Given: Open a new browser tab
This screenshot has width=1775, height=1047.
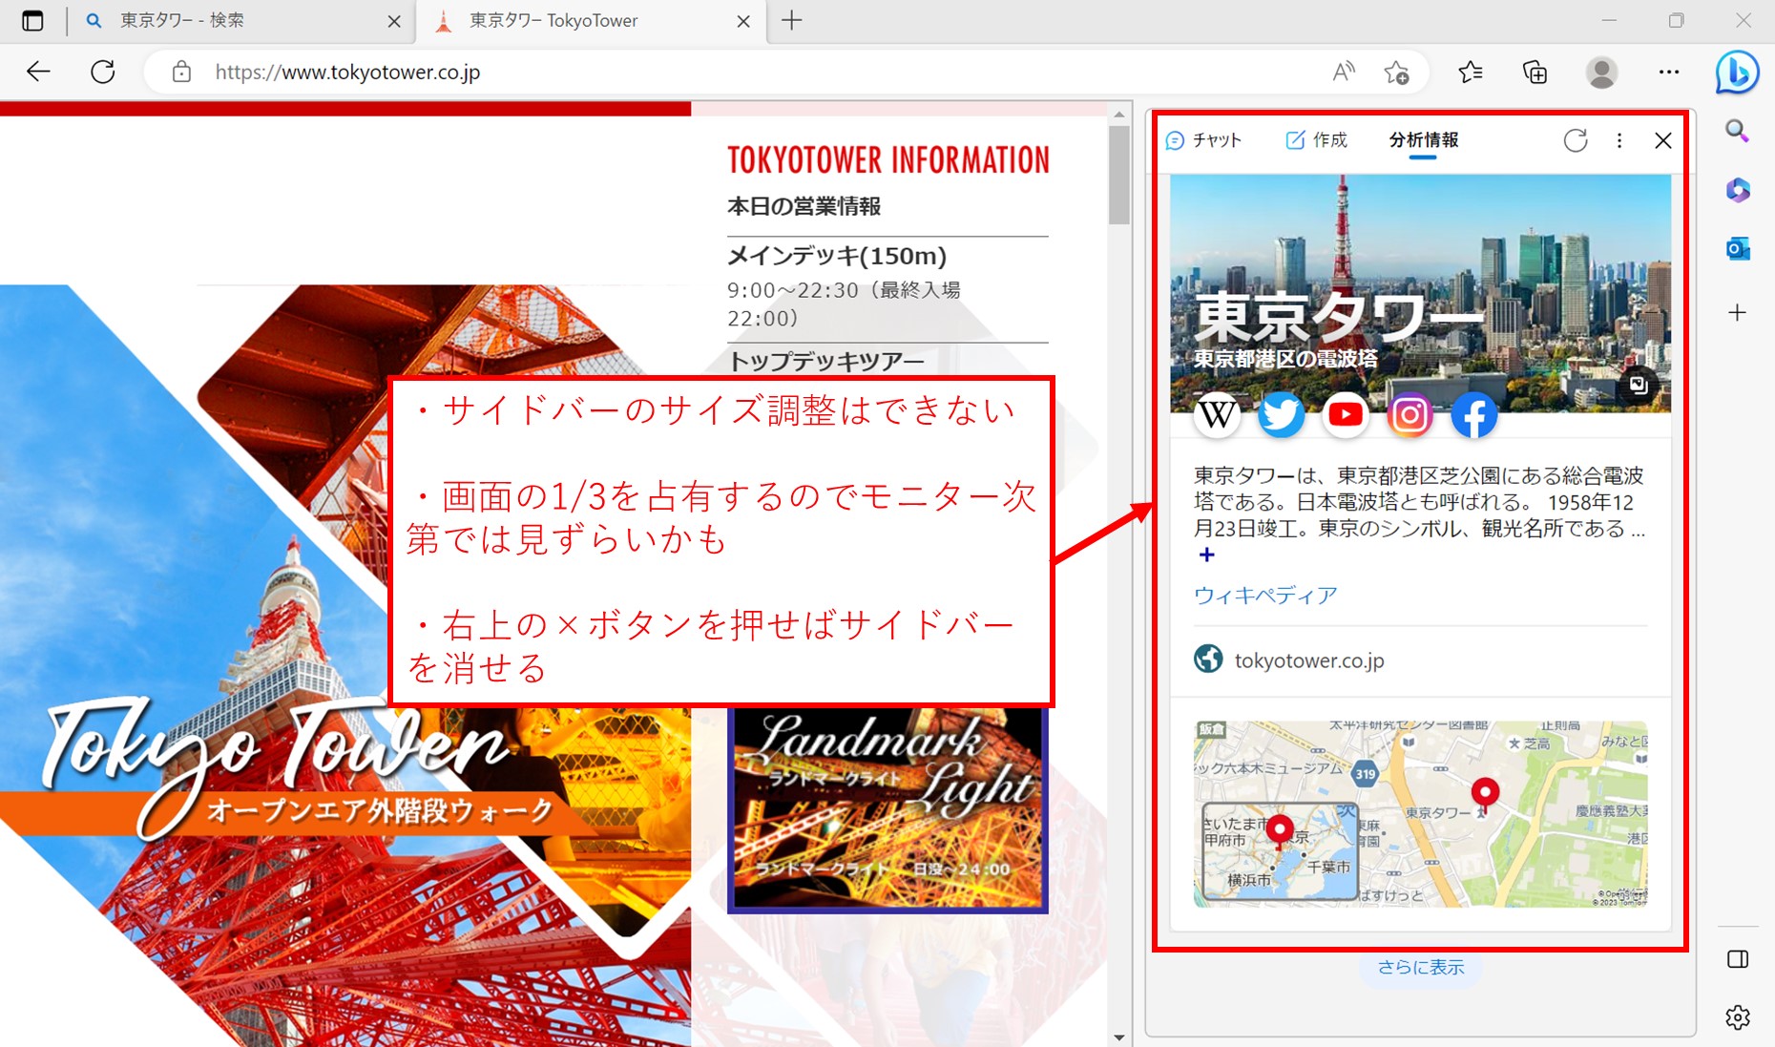Looking at the screenshot, I should click(791, 20).
